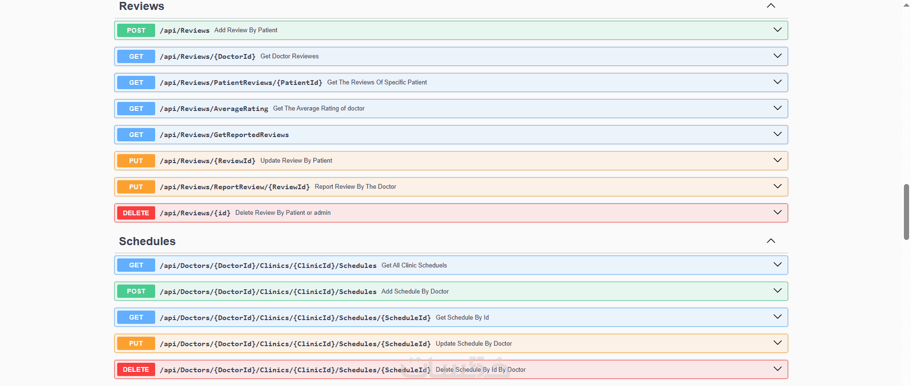This screenshot has height=386, width=911.
Task: Collapse the Reviews section chevron
Action: coord(771,6)
